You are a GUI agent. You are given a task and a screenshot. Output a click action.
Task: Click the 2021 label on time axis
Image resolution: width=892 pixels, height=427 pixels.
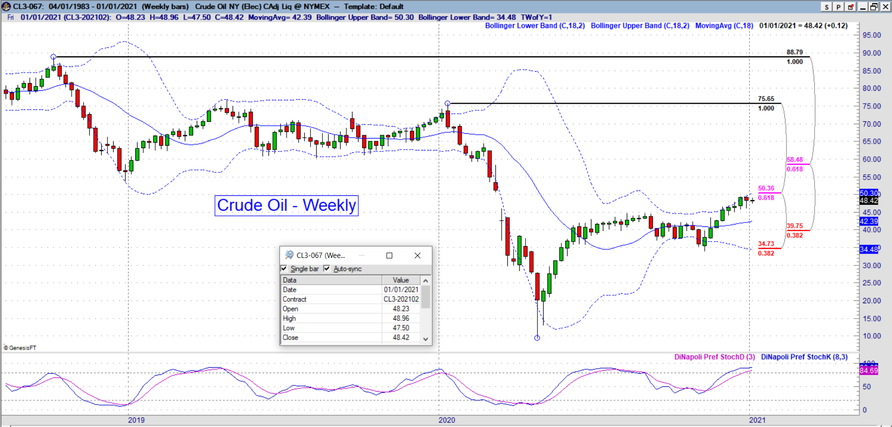(757, 420)
